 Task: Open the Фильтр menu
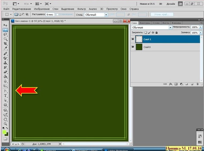click(81, 9)
